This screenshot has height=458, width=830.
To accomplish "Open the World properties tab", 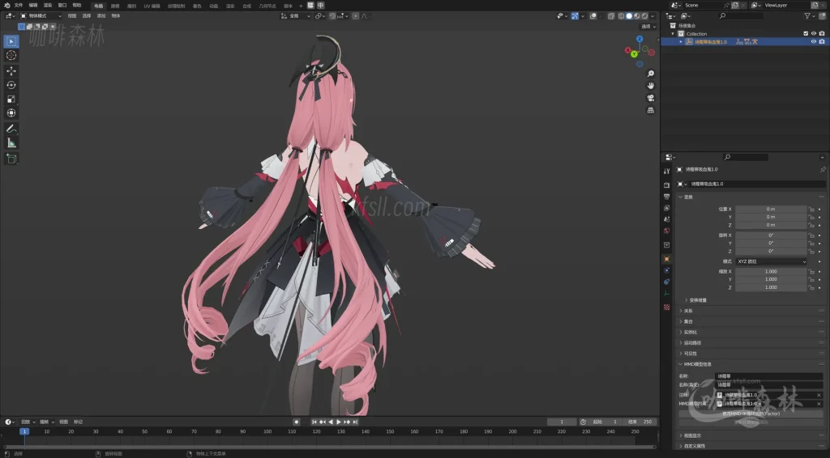I will pyautogui.click(x=666, y=231).
